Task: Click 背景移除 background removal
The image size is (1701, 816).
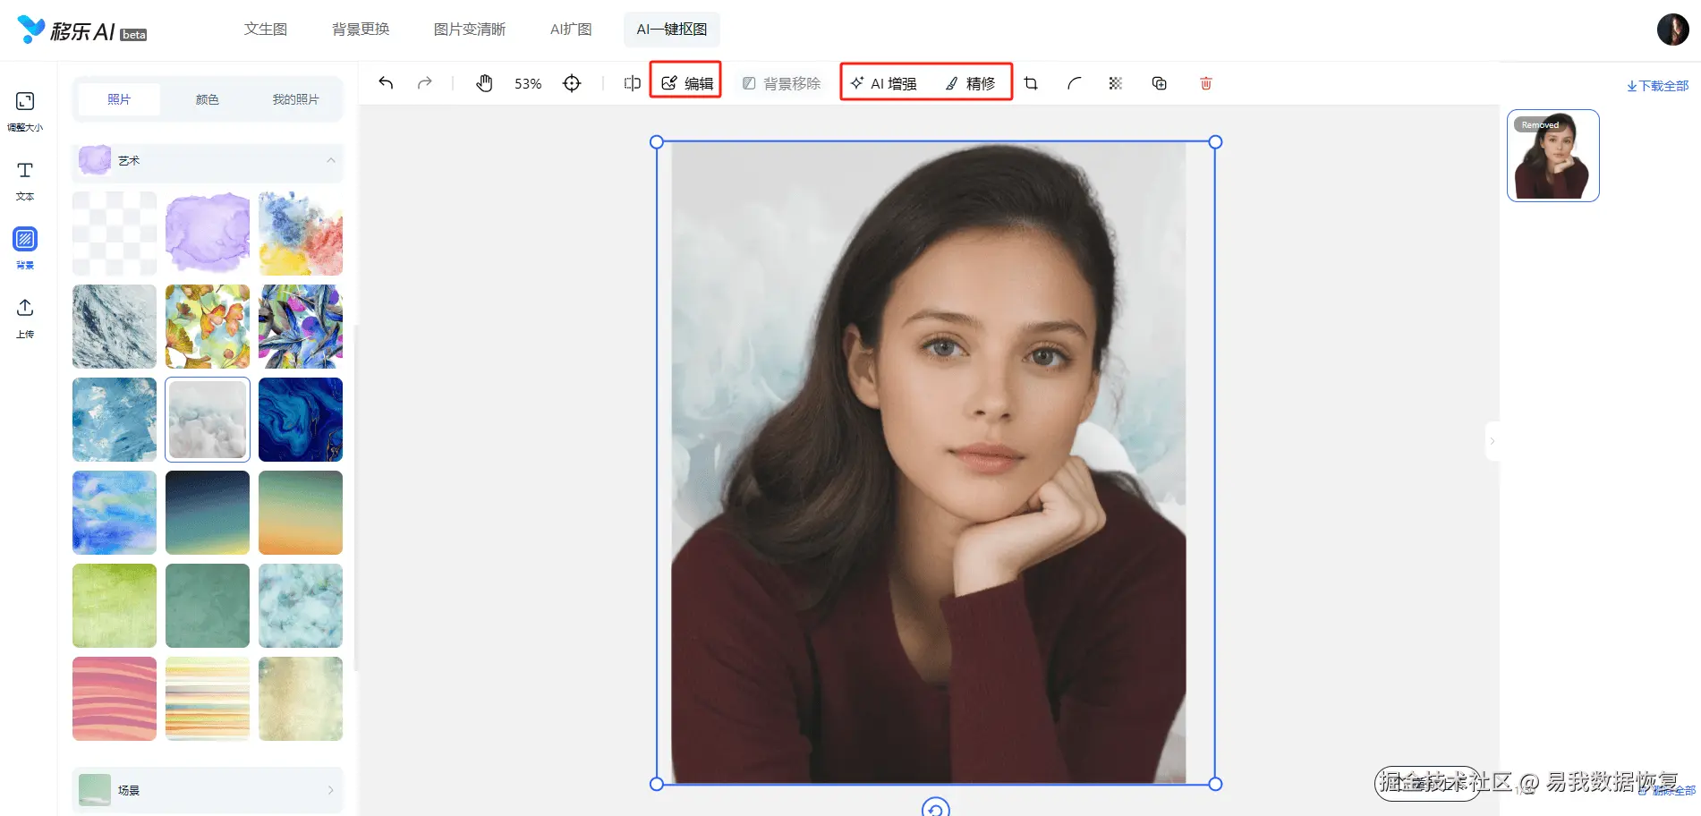Action: tap(781, 83)
